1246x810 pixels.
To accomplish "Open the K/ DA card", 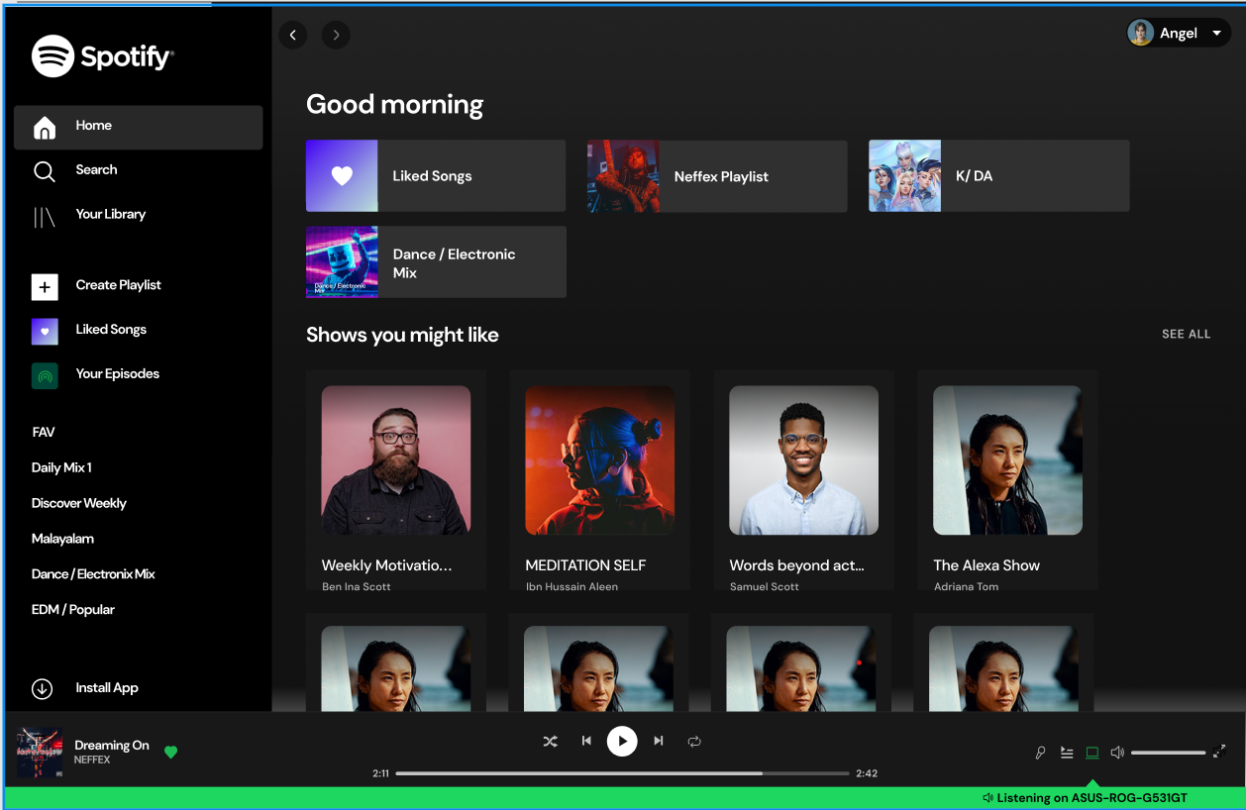I will pyautogui.click(x=998, y=176).
